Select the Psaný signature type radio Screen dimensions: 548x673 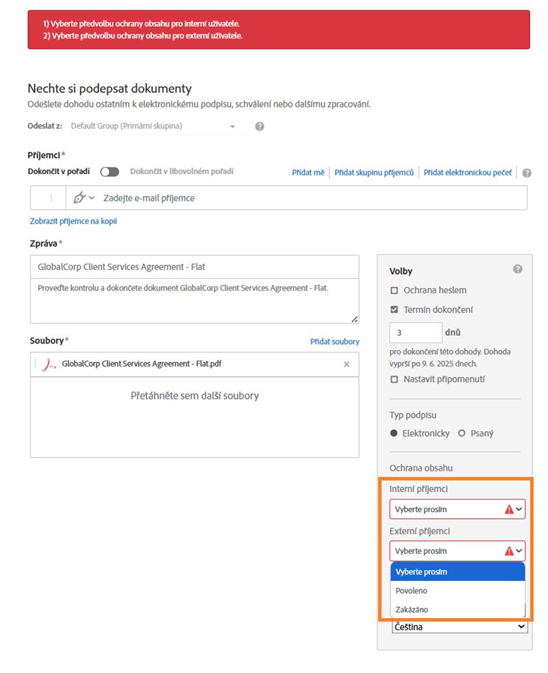[462, 433]
